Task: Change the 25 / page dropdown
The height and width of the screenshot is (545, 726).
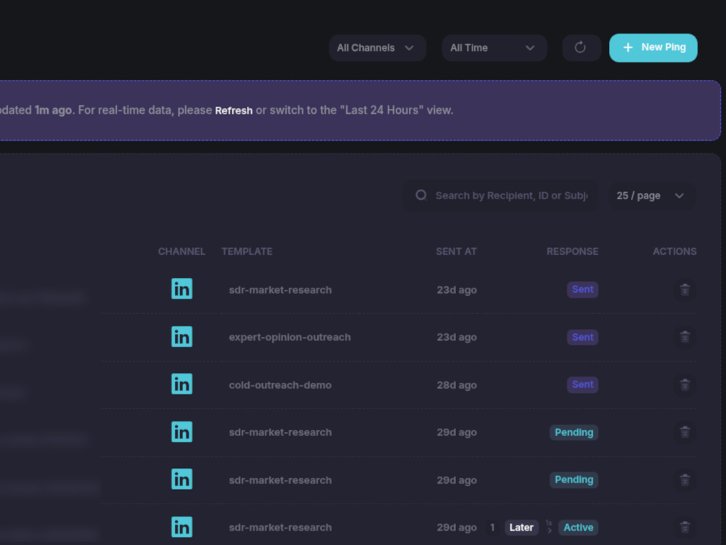Action: (x=651, y=195)
